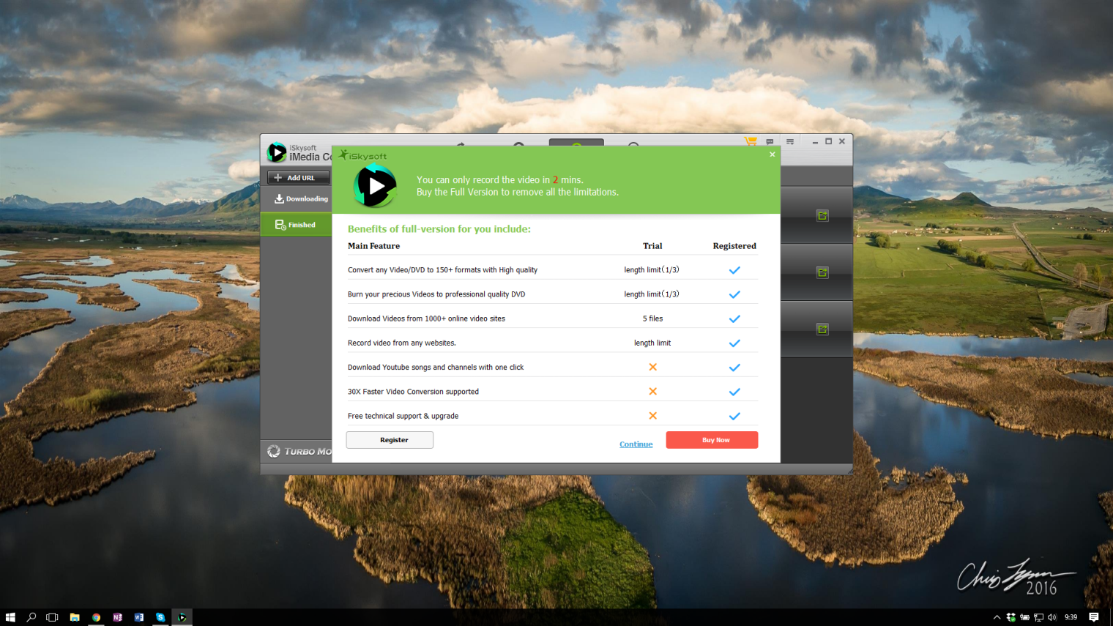This screenshot has height=626, width=1113.
Task: Click the green Download tab in the top toolbar
Action: tap(576, 142)
